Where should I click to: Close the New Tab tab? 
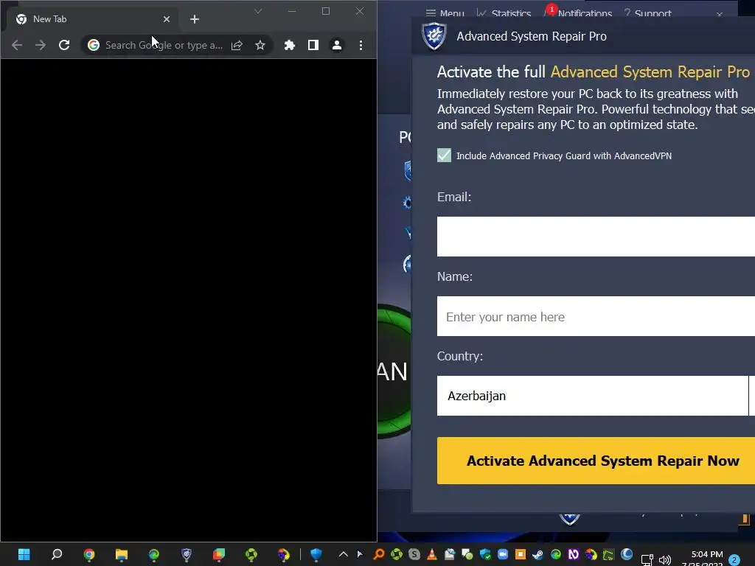pyautogui.click(x=167, y=19)
